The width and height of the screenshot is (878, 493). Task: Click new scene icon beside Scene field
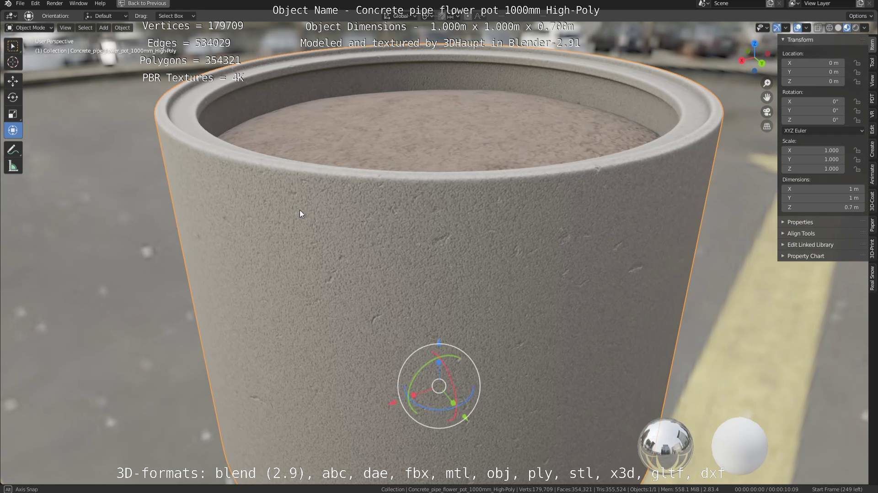(x=770, y=3)
